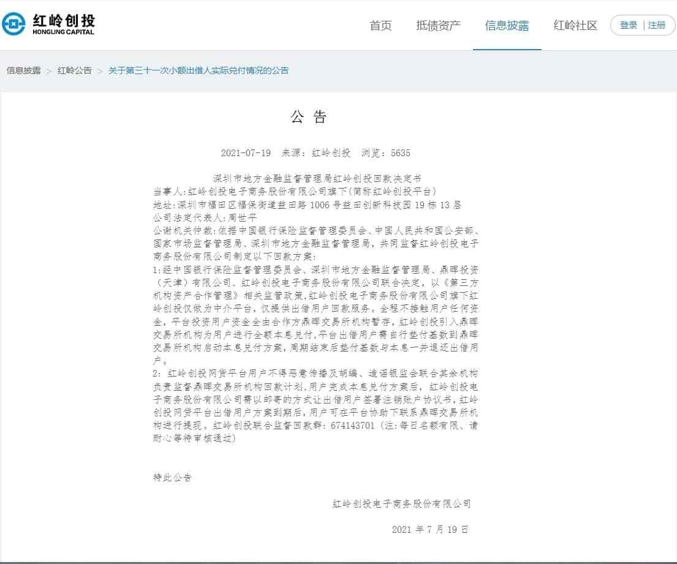Open the 红岭公告 breadcrumb link
Viewport: 677px width, 564px height.
click(x=75, y=70)
